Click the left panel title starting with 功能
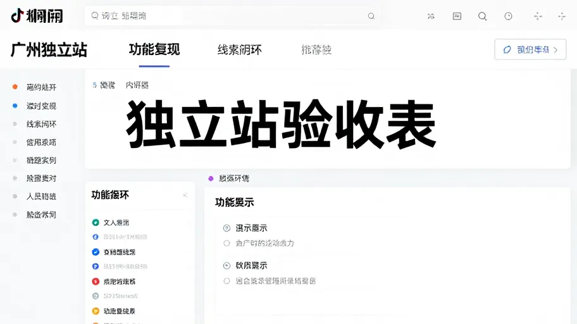Viewport: 577px width, 324px height. (x=110, y=195)
